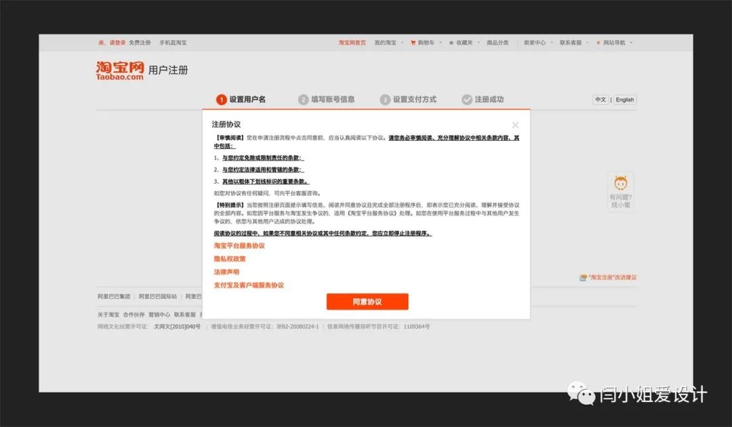Click the 文网文[2010]040号 license text
The image size is (732, 427).
point(178,327)
